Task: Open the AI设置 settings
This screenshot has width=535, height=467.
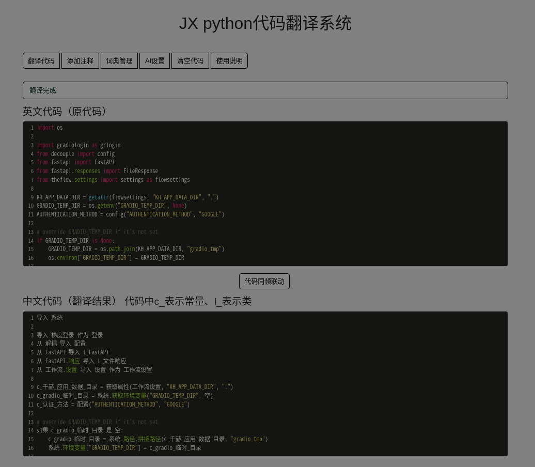Action: 154,61
